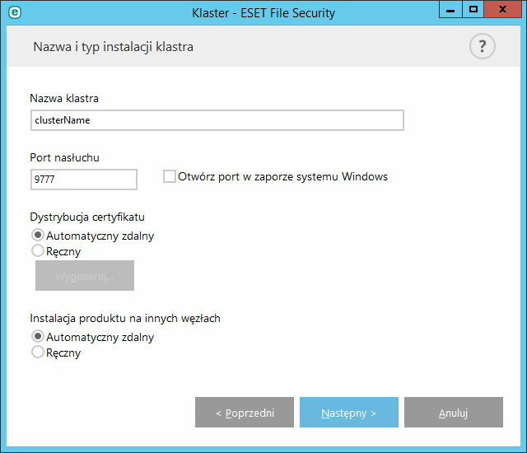Select Ręczny under Instalacja produktu na innych węzłach
The height and width of the screenshot is (453, 527).
click(38, 353)
